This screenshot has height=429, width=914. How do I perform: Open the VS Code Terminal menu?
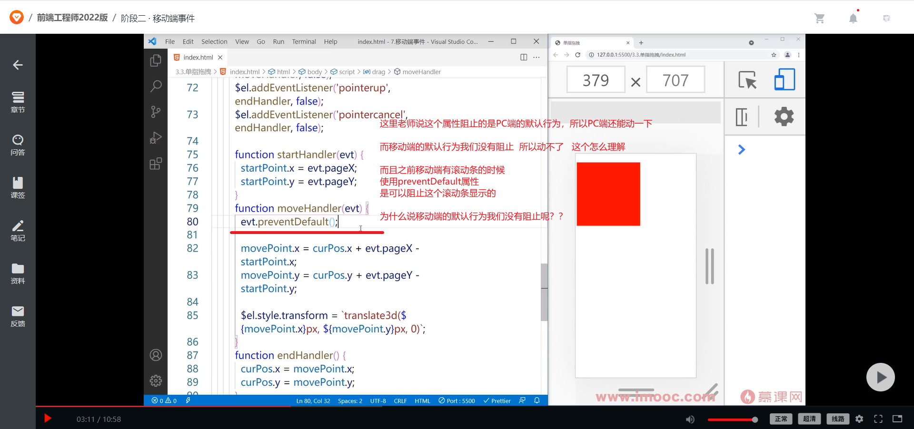tap(304, 41)
